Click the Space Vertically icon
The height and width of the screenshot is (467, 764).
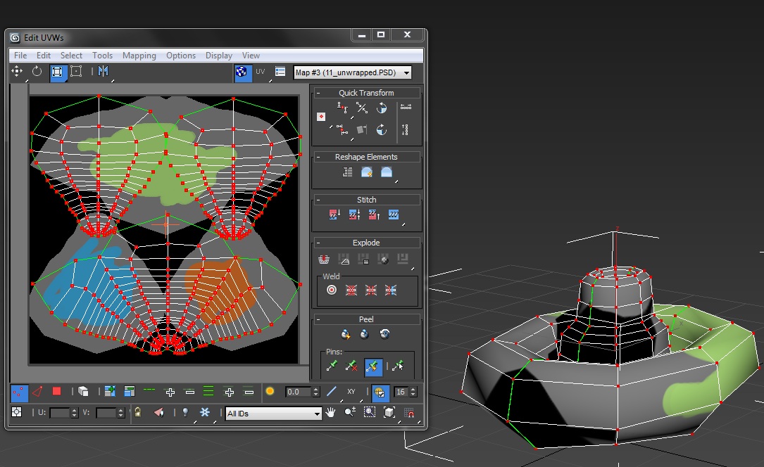pyautogui.click(x=405, y=129)
